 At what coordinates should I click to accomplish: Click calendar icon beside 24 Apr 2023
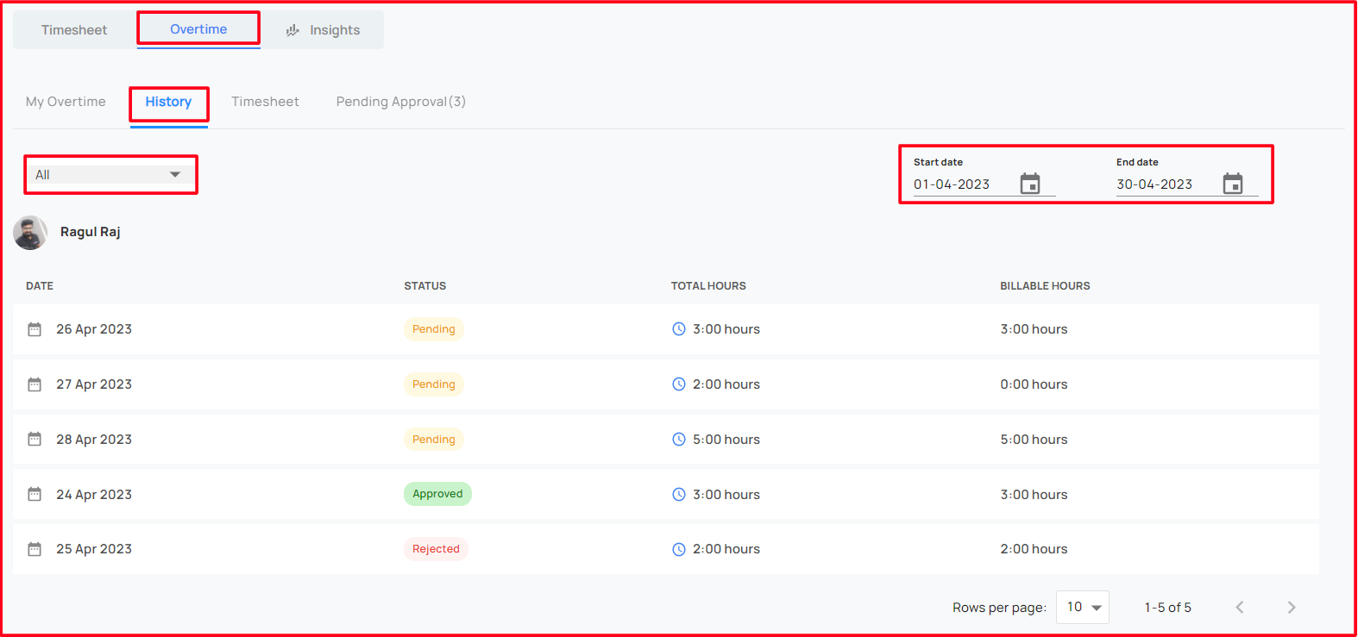click(35, 494)
